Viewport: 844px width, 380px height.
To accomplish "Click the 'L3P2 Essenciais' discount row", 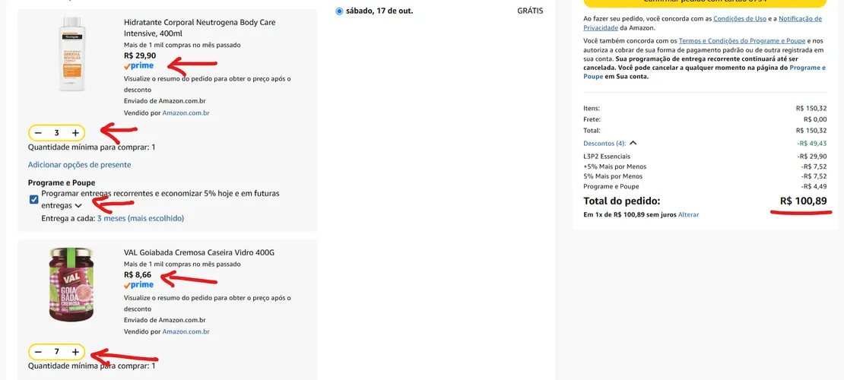I will (x=705, y=156).
